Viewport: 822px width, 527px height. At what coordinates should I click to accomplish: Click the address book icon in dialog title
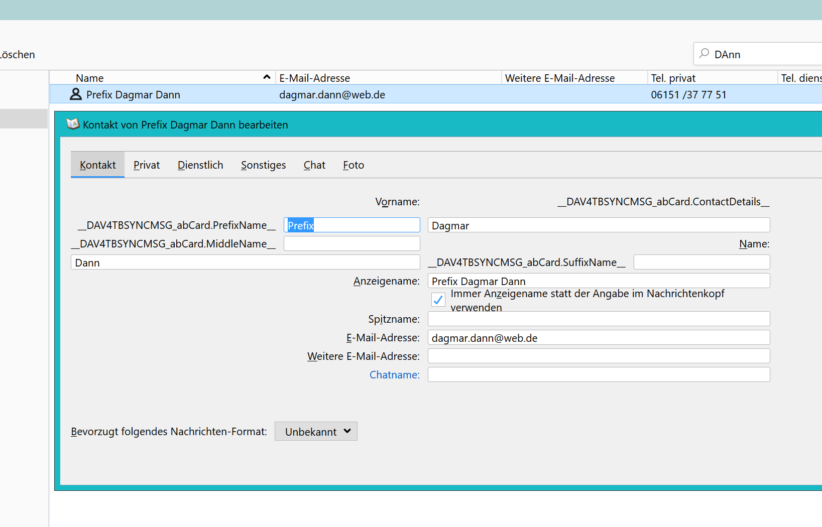[x=73, y=124]
